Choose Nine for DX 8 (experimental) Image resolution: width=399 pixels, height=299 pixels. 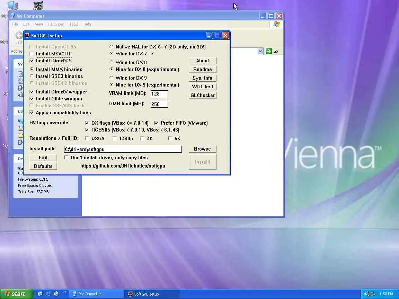[x=111, y=69]
